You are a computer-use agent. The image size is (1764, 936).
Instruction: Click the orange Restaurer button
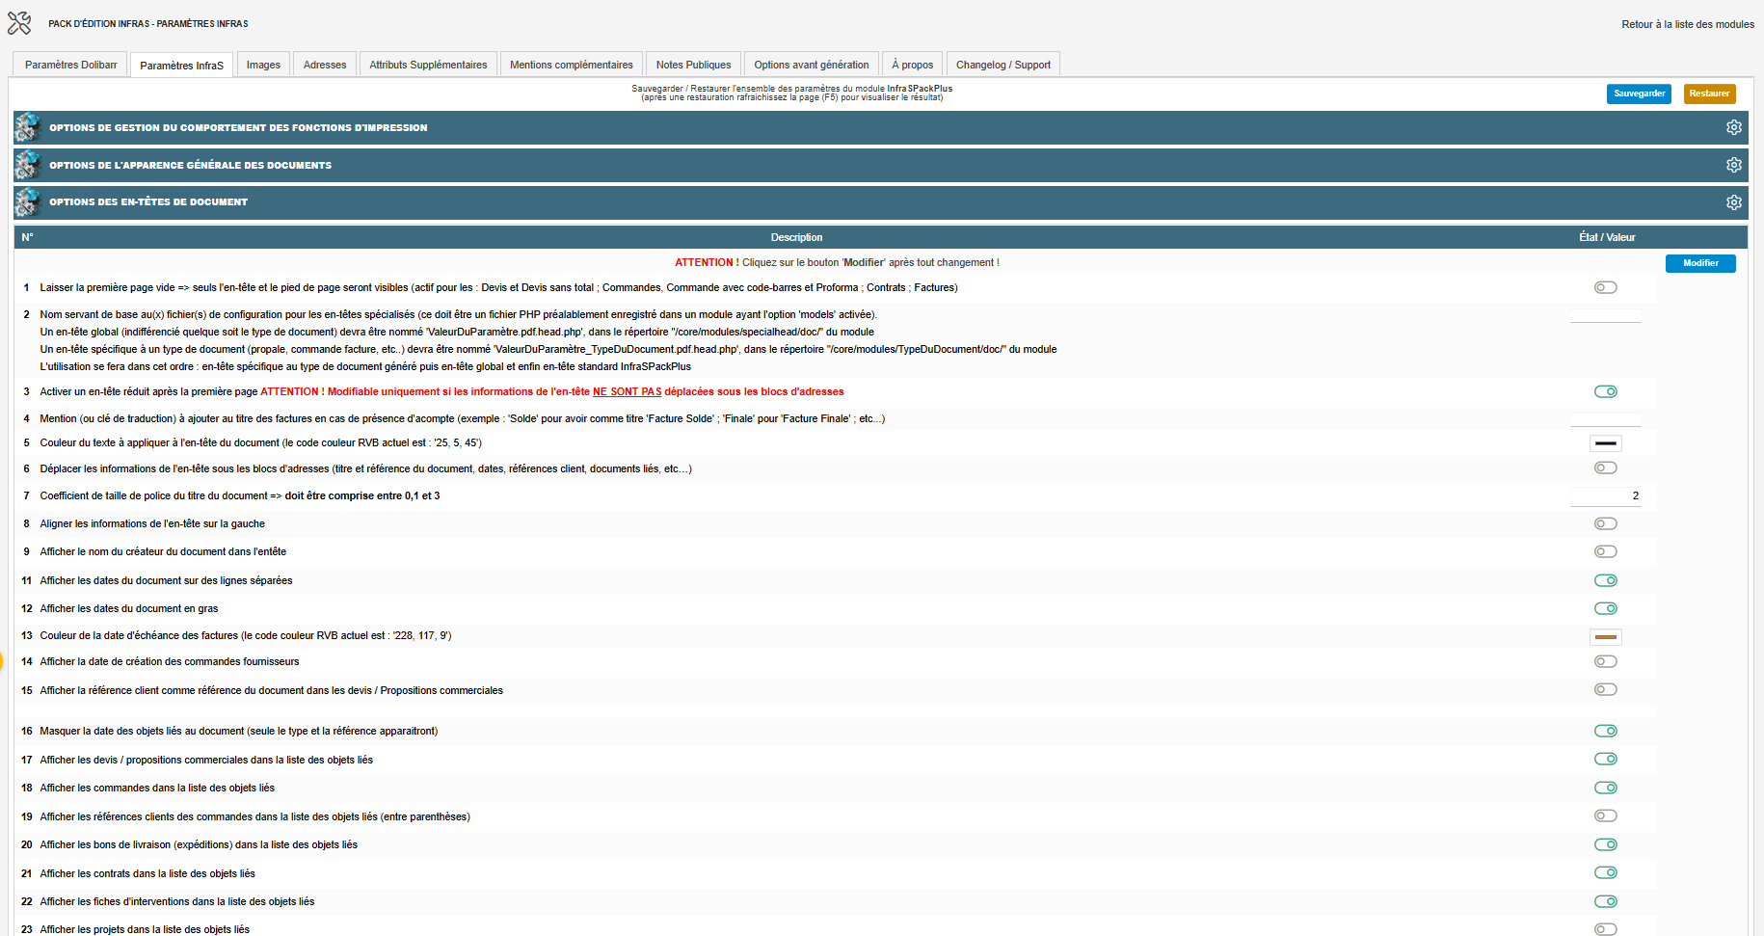pos(1709,94)
